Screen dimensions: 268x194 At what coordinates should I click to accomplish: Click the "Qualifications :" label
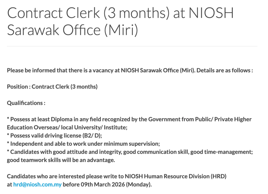click(x=26, y=103)
